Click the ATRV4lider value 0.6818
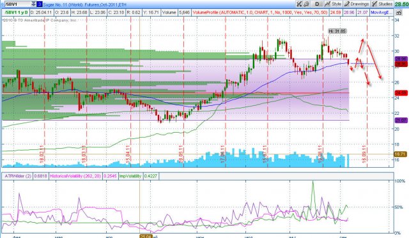Viewport: 409px width, 238px height. point(40,176)
